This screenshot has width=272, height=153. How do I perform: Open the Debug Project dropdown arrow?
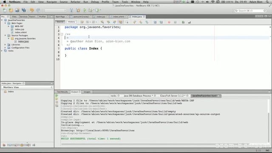coord(93,10)
